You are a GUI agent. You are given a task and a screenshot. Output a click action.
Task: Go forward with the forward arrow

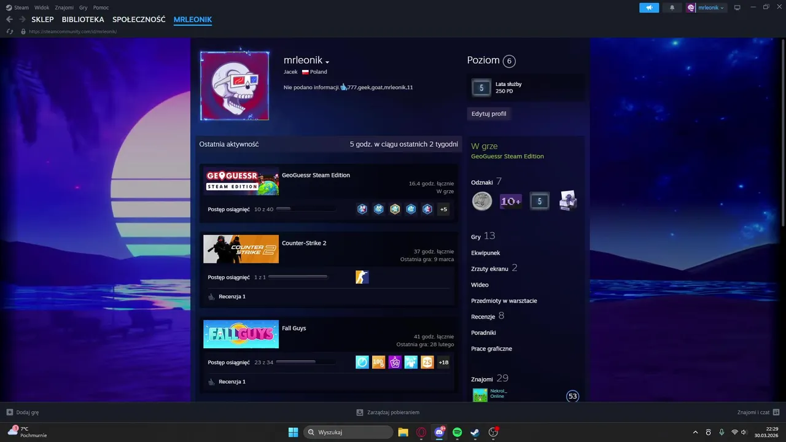[22, 20]
